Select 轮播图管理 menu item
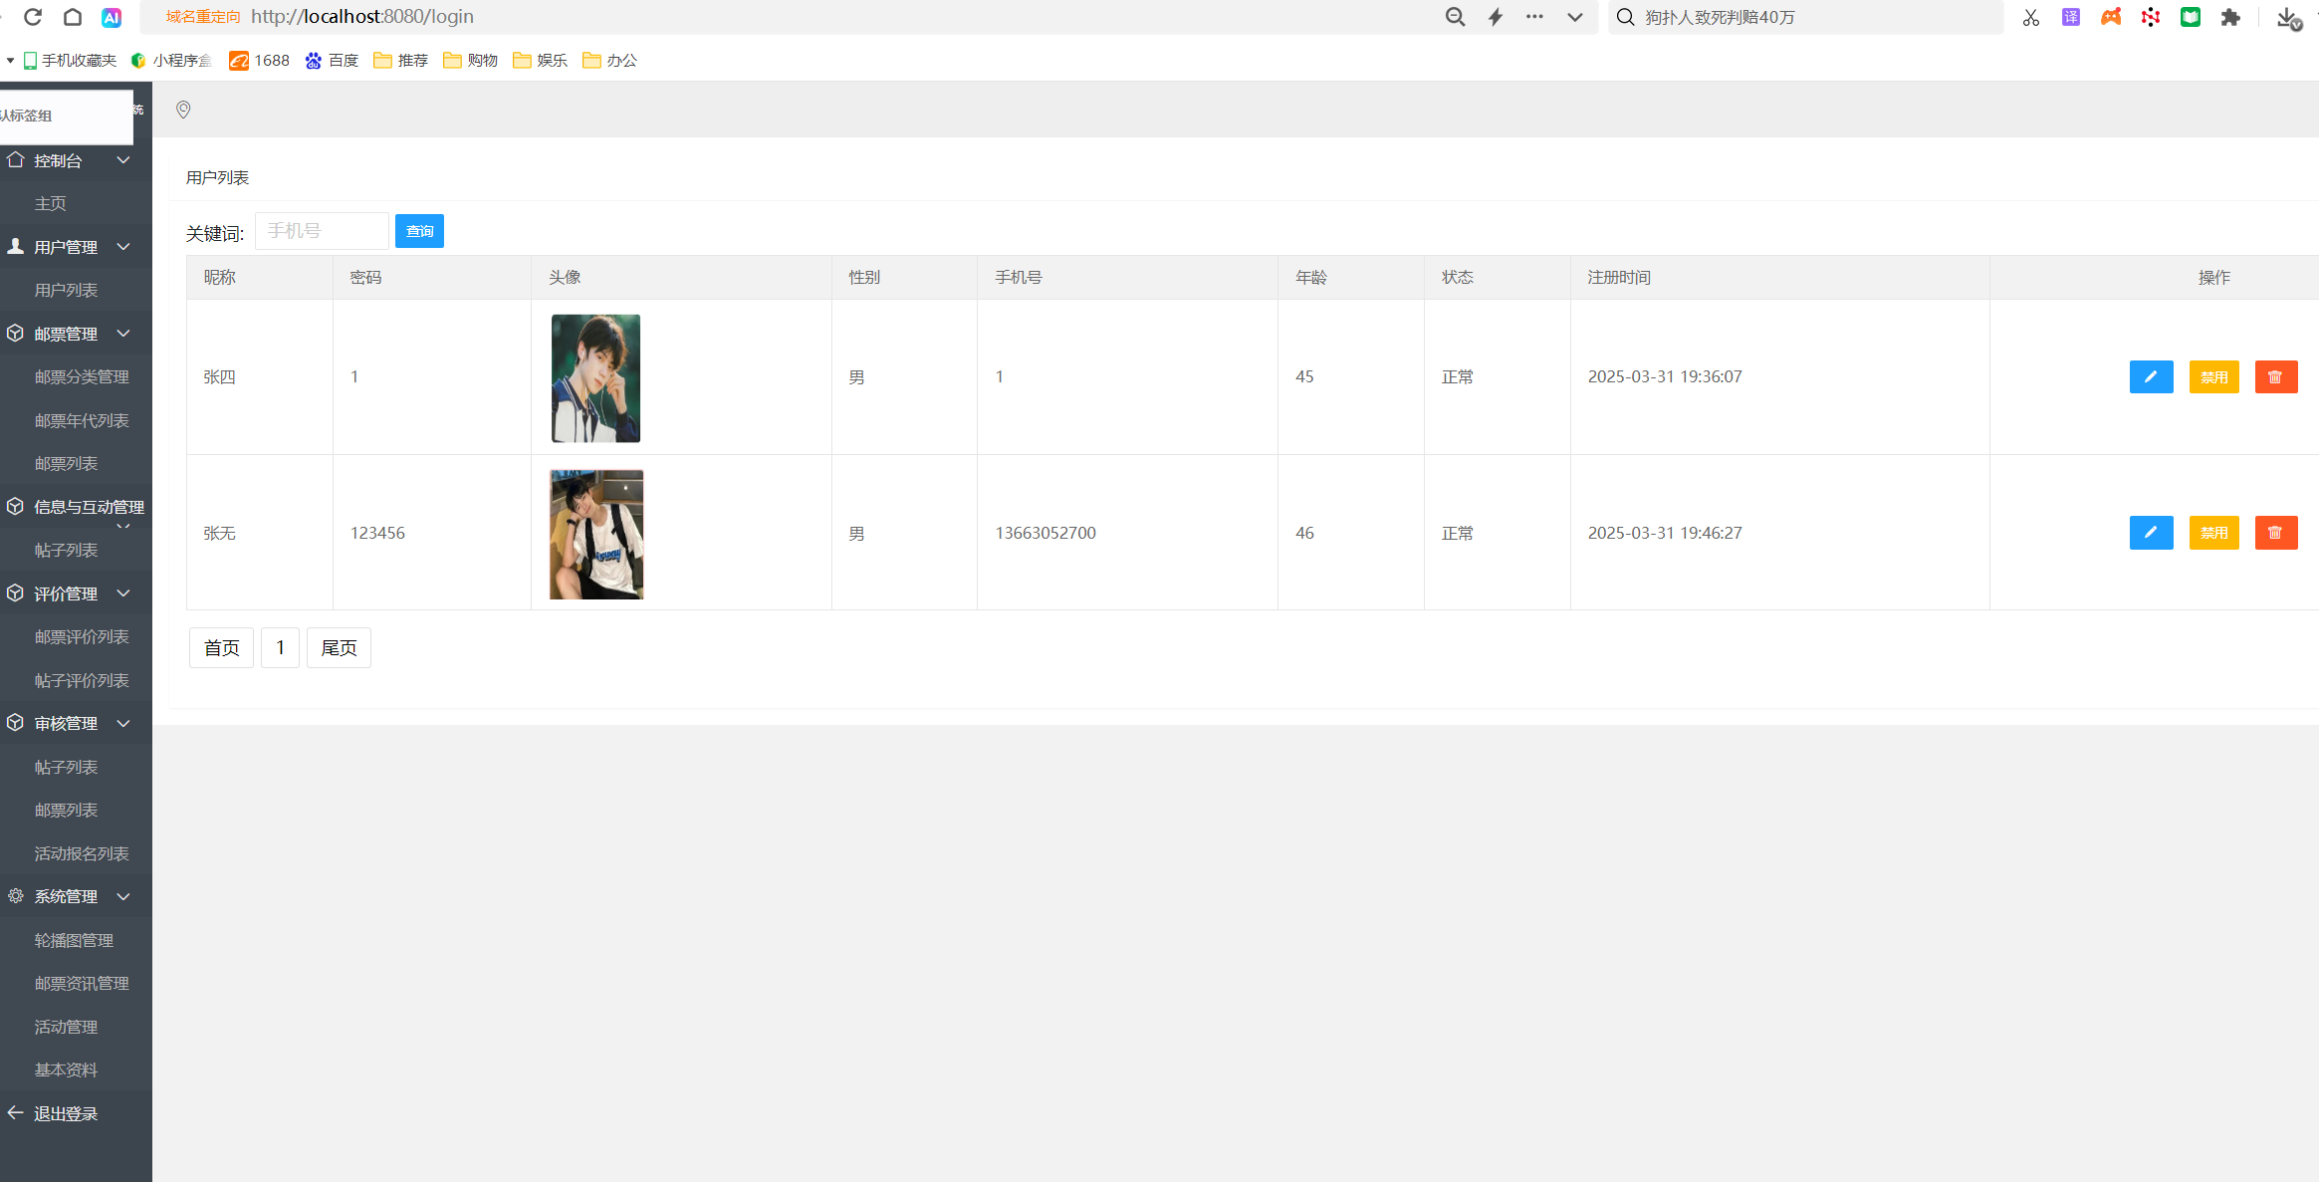2319x1182 pixels. click(74, 940)
